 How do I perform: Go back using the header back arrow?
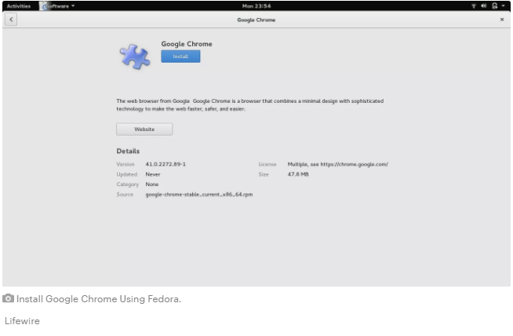(x=11, y=20)
